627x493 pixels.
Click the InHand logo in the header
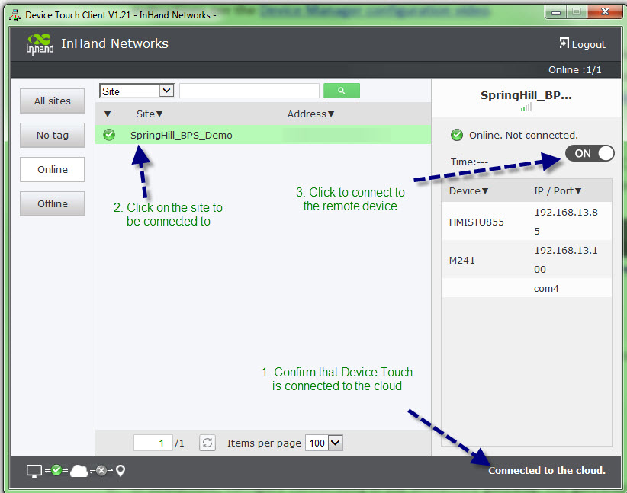point(40,44)
